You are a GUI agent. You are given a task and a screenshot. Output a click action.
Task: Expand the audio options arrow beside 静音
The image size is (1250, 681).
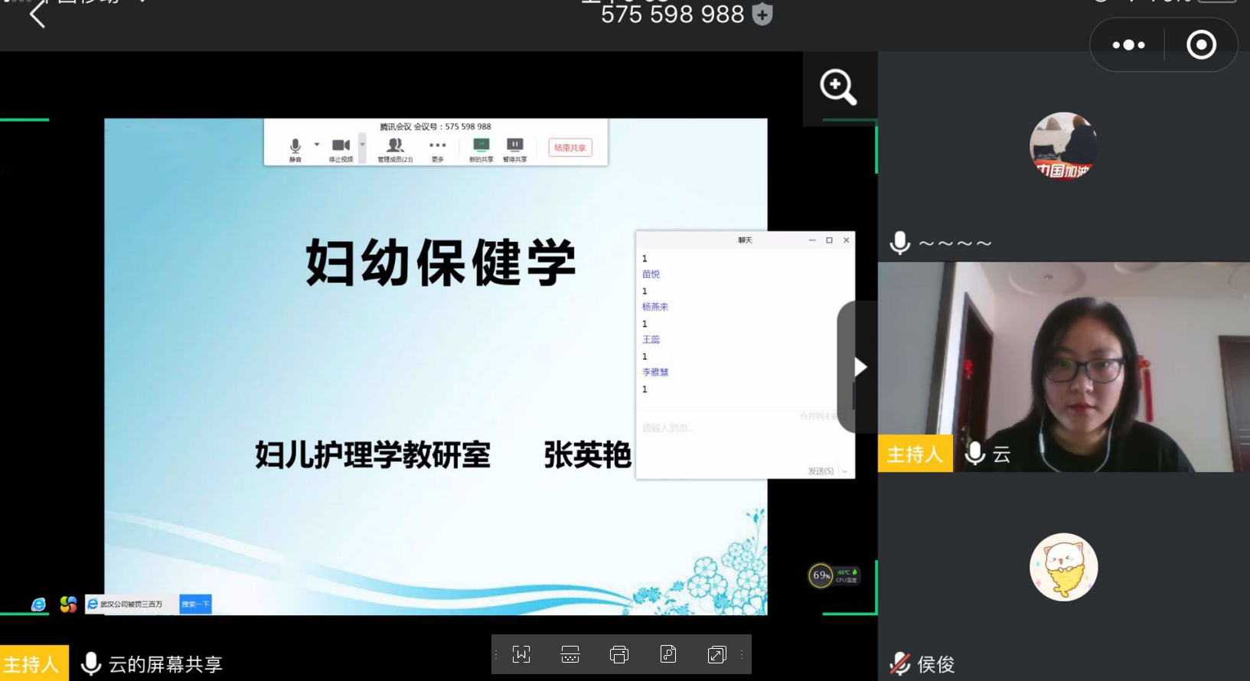click(x=317, y=145)
